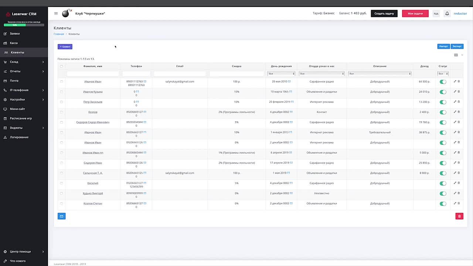Delete client Петр Васильев with trash icon

(x=459, y=102)
